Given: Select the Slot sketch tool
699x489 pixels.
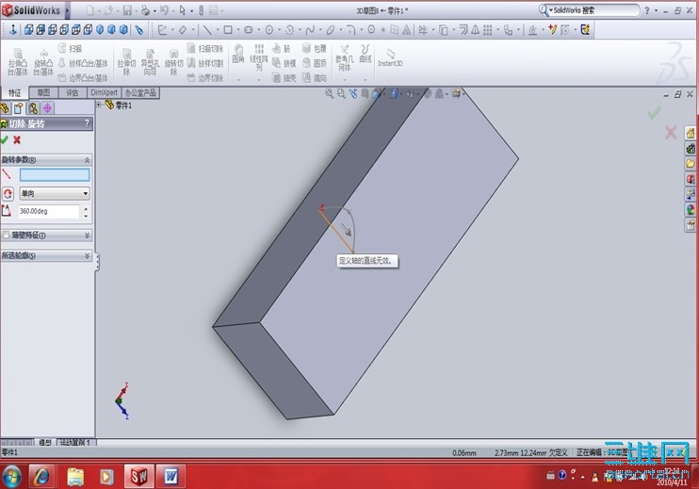Looking at the screenshot, I should click(x=249, y=30).
